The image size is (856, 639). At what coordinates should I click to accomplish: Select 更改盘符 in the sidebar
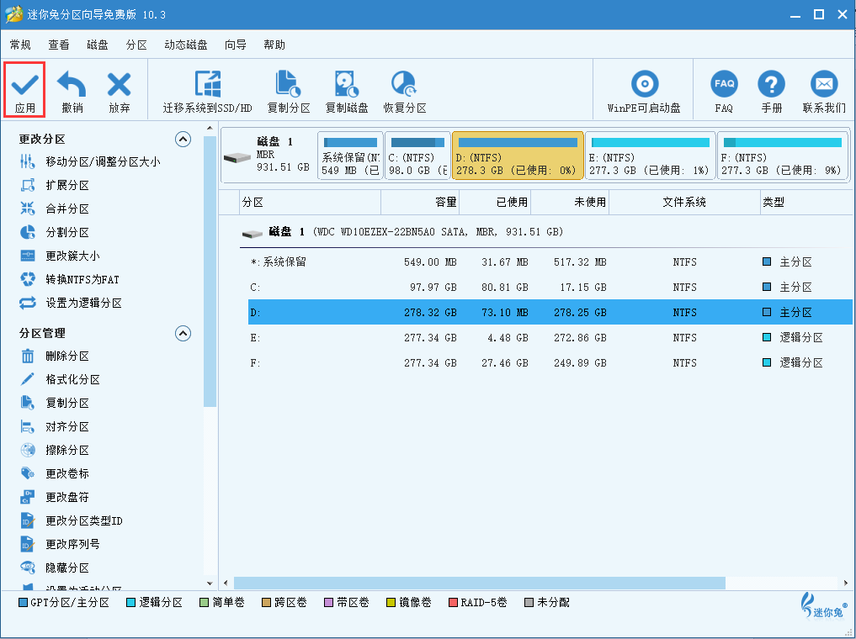click(x=54, y=497)
